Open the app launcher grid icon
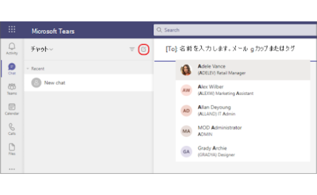Viewport: 317px width, 195px height. 12,29
